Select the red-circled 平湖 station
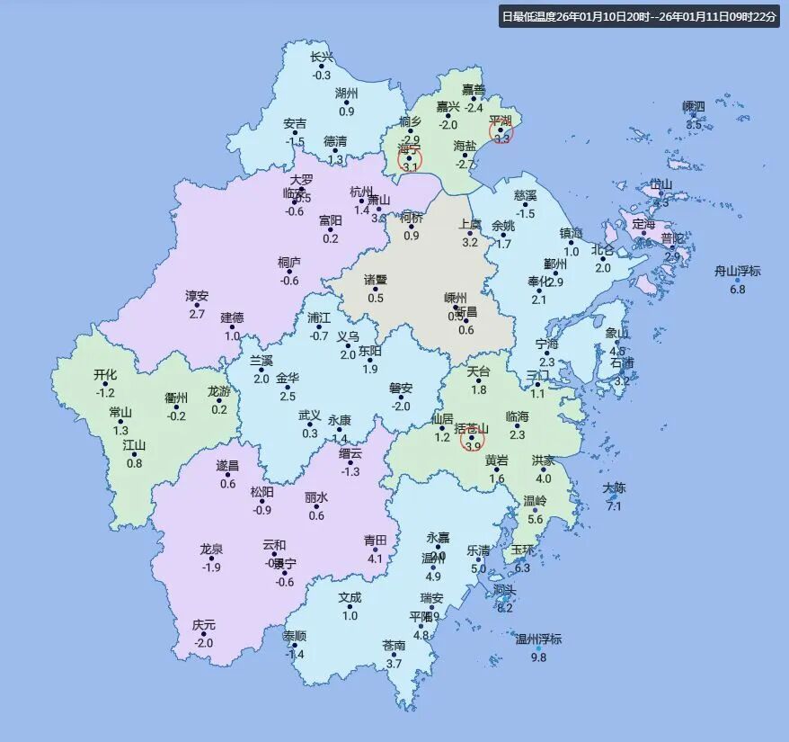The image size is (789, 742). 501,129
